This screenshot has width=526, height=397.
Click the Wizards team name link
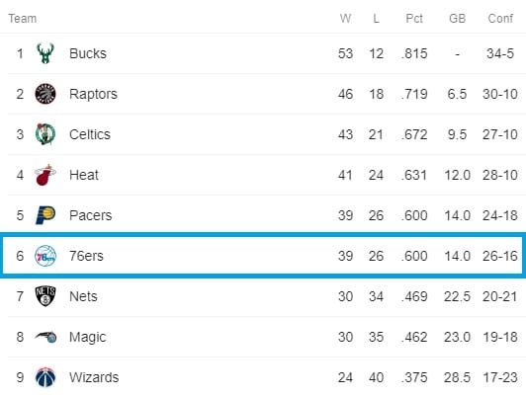point(94,377)
